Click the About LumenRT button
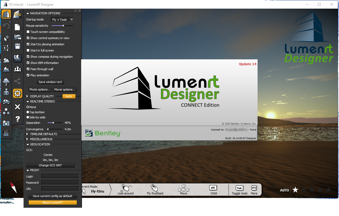This screenshot has height=216, width=339. (x=52, y=203)
